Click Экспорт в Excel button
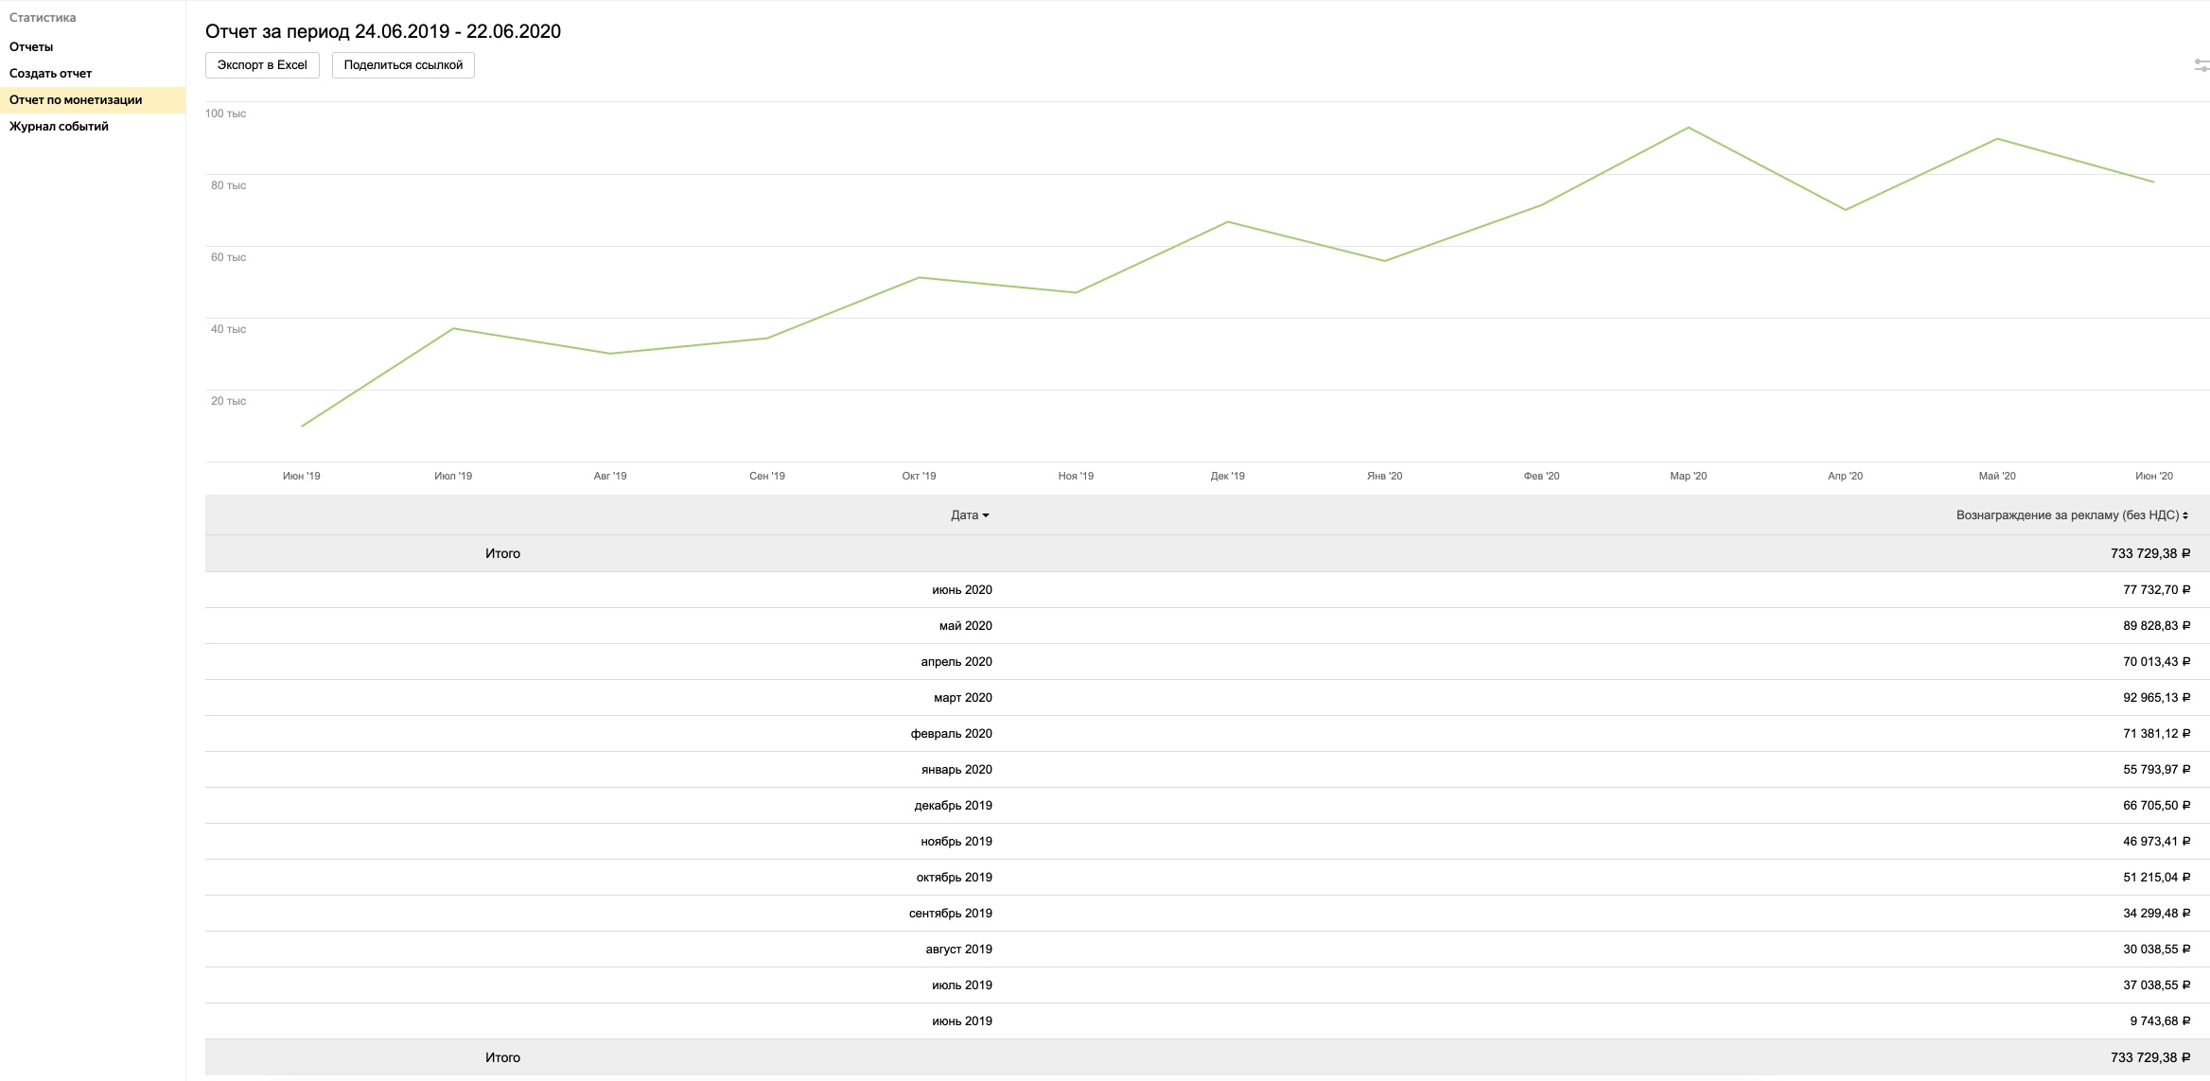The image size is (2210, 1081). (x=262, y=65)
